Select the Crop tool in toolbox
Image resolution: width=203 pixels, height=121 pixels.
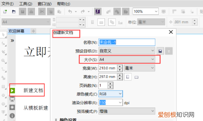click(x=3, y=52)
